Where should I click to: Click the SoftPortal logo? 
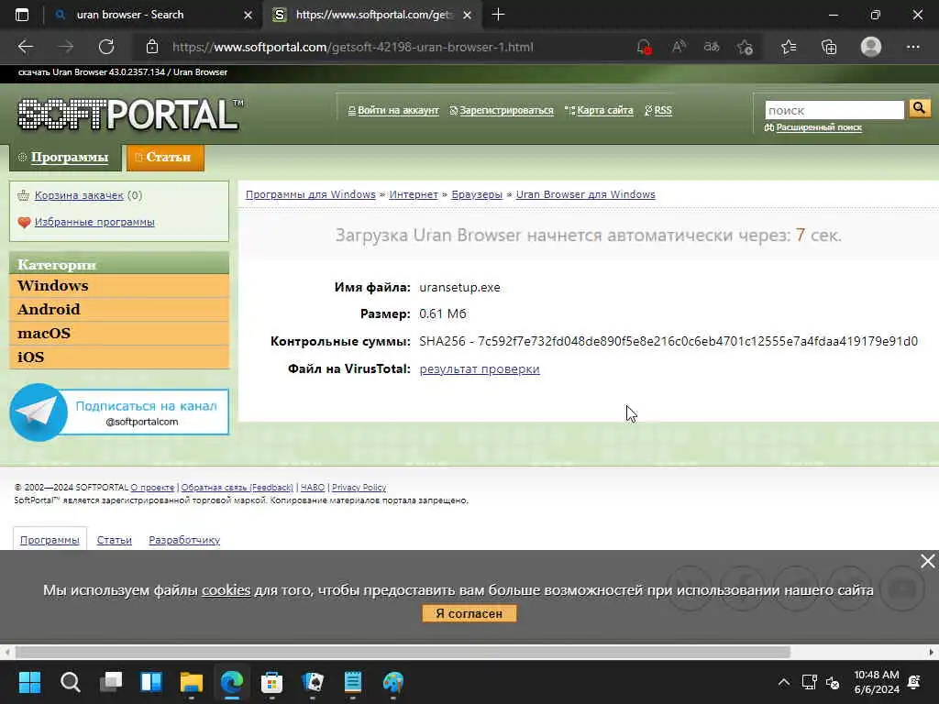click(x=130, y=114)
